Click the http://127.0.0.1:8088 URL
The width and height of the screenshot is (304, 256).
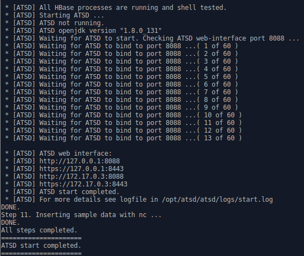tap(79, 161)
